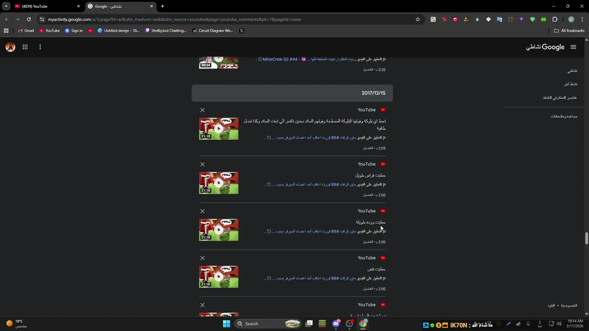Bookmark this page with the star icon

pos(418,19)
